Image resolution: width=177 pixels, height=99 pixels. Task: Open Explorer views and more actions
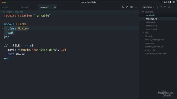pos(173,7)
